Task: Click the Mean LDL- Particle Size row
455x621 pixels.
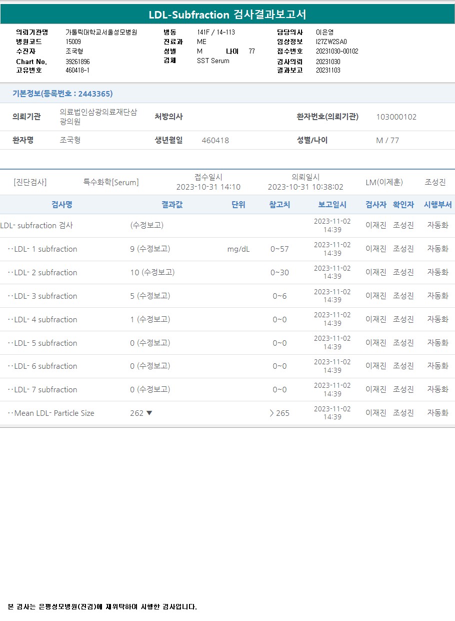Action: (x=54, y=413)
